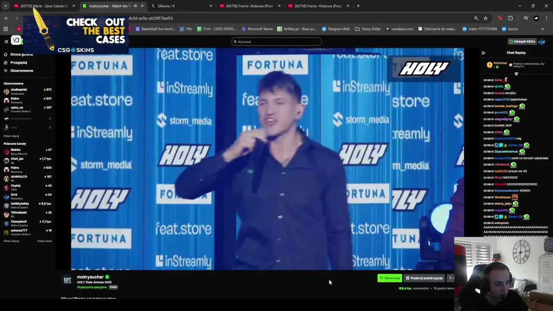Click the Wyszukaj search field
This screenshot has height=311, width=553.
(276, 41)
